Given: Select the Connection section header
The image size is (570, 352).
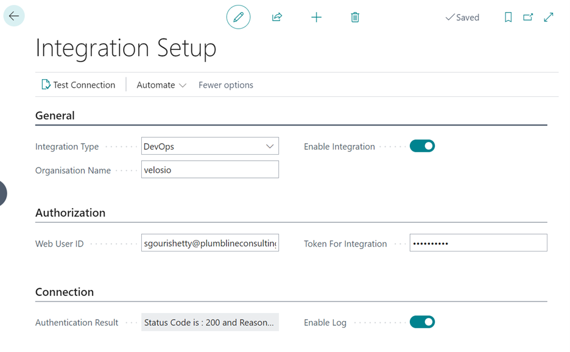Looking at the screenshot, I should click(64, 292).
